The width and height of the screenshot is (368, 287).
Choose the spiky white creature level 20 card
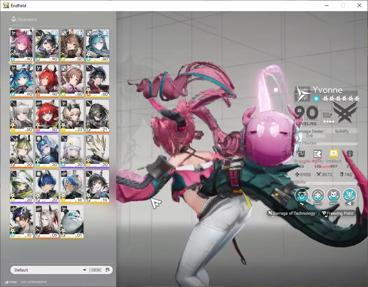pos(98,151)
